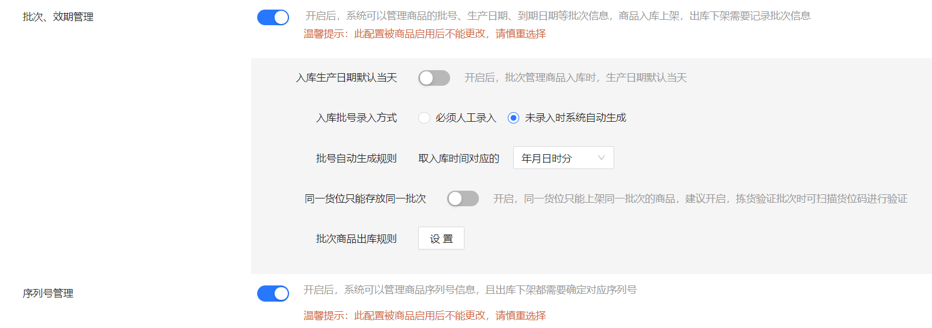932x328 pixels.
Task: Turn off the 批次、效期管理 switch
Action: [273, 17]
